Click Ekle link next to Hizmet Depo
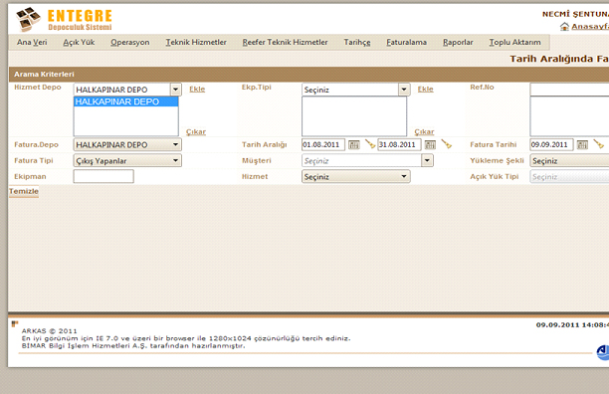This screenshot has height=394, width=609. pos(197,90)
